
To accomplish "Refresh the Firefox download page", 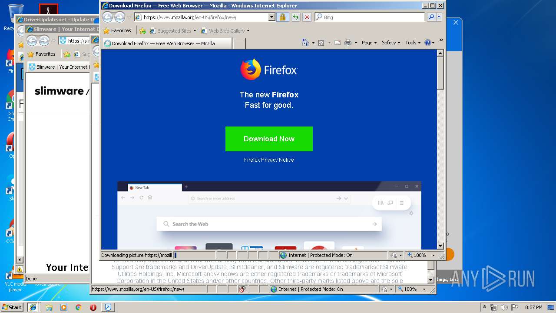I will [x=295, y=17].
